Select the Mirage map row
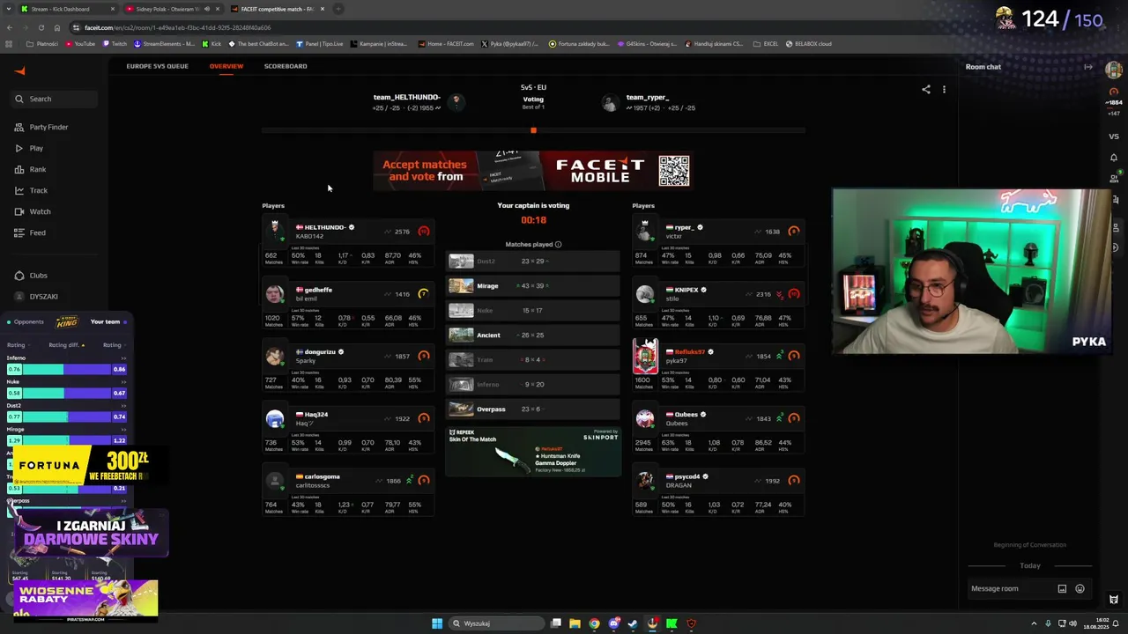 532,286
